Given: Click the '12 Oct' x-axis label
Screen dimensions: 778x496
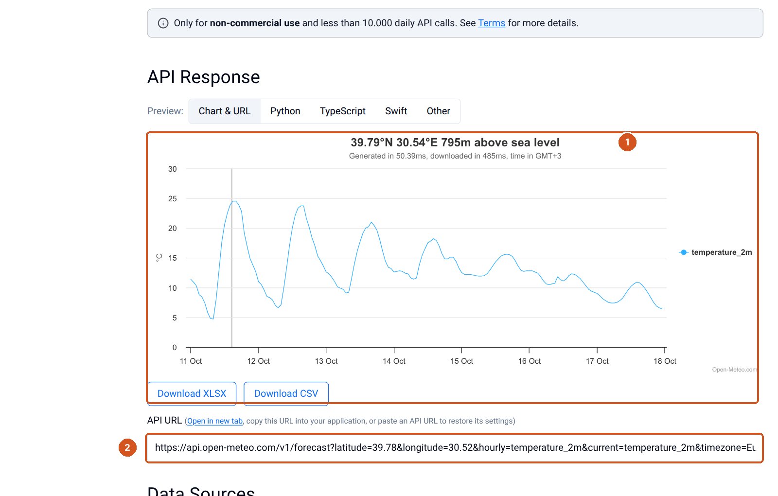Looking at the screenshot, I should pos(259,361).
